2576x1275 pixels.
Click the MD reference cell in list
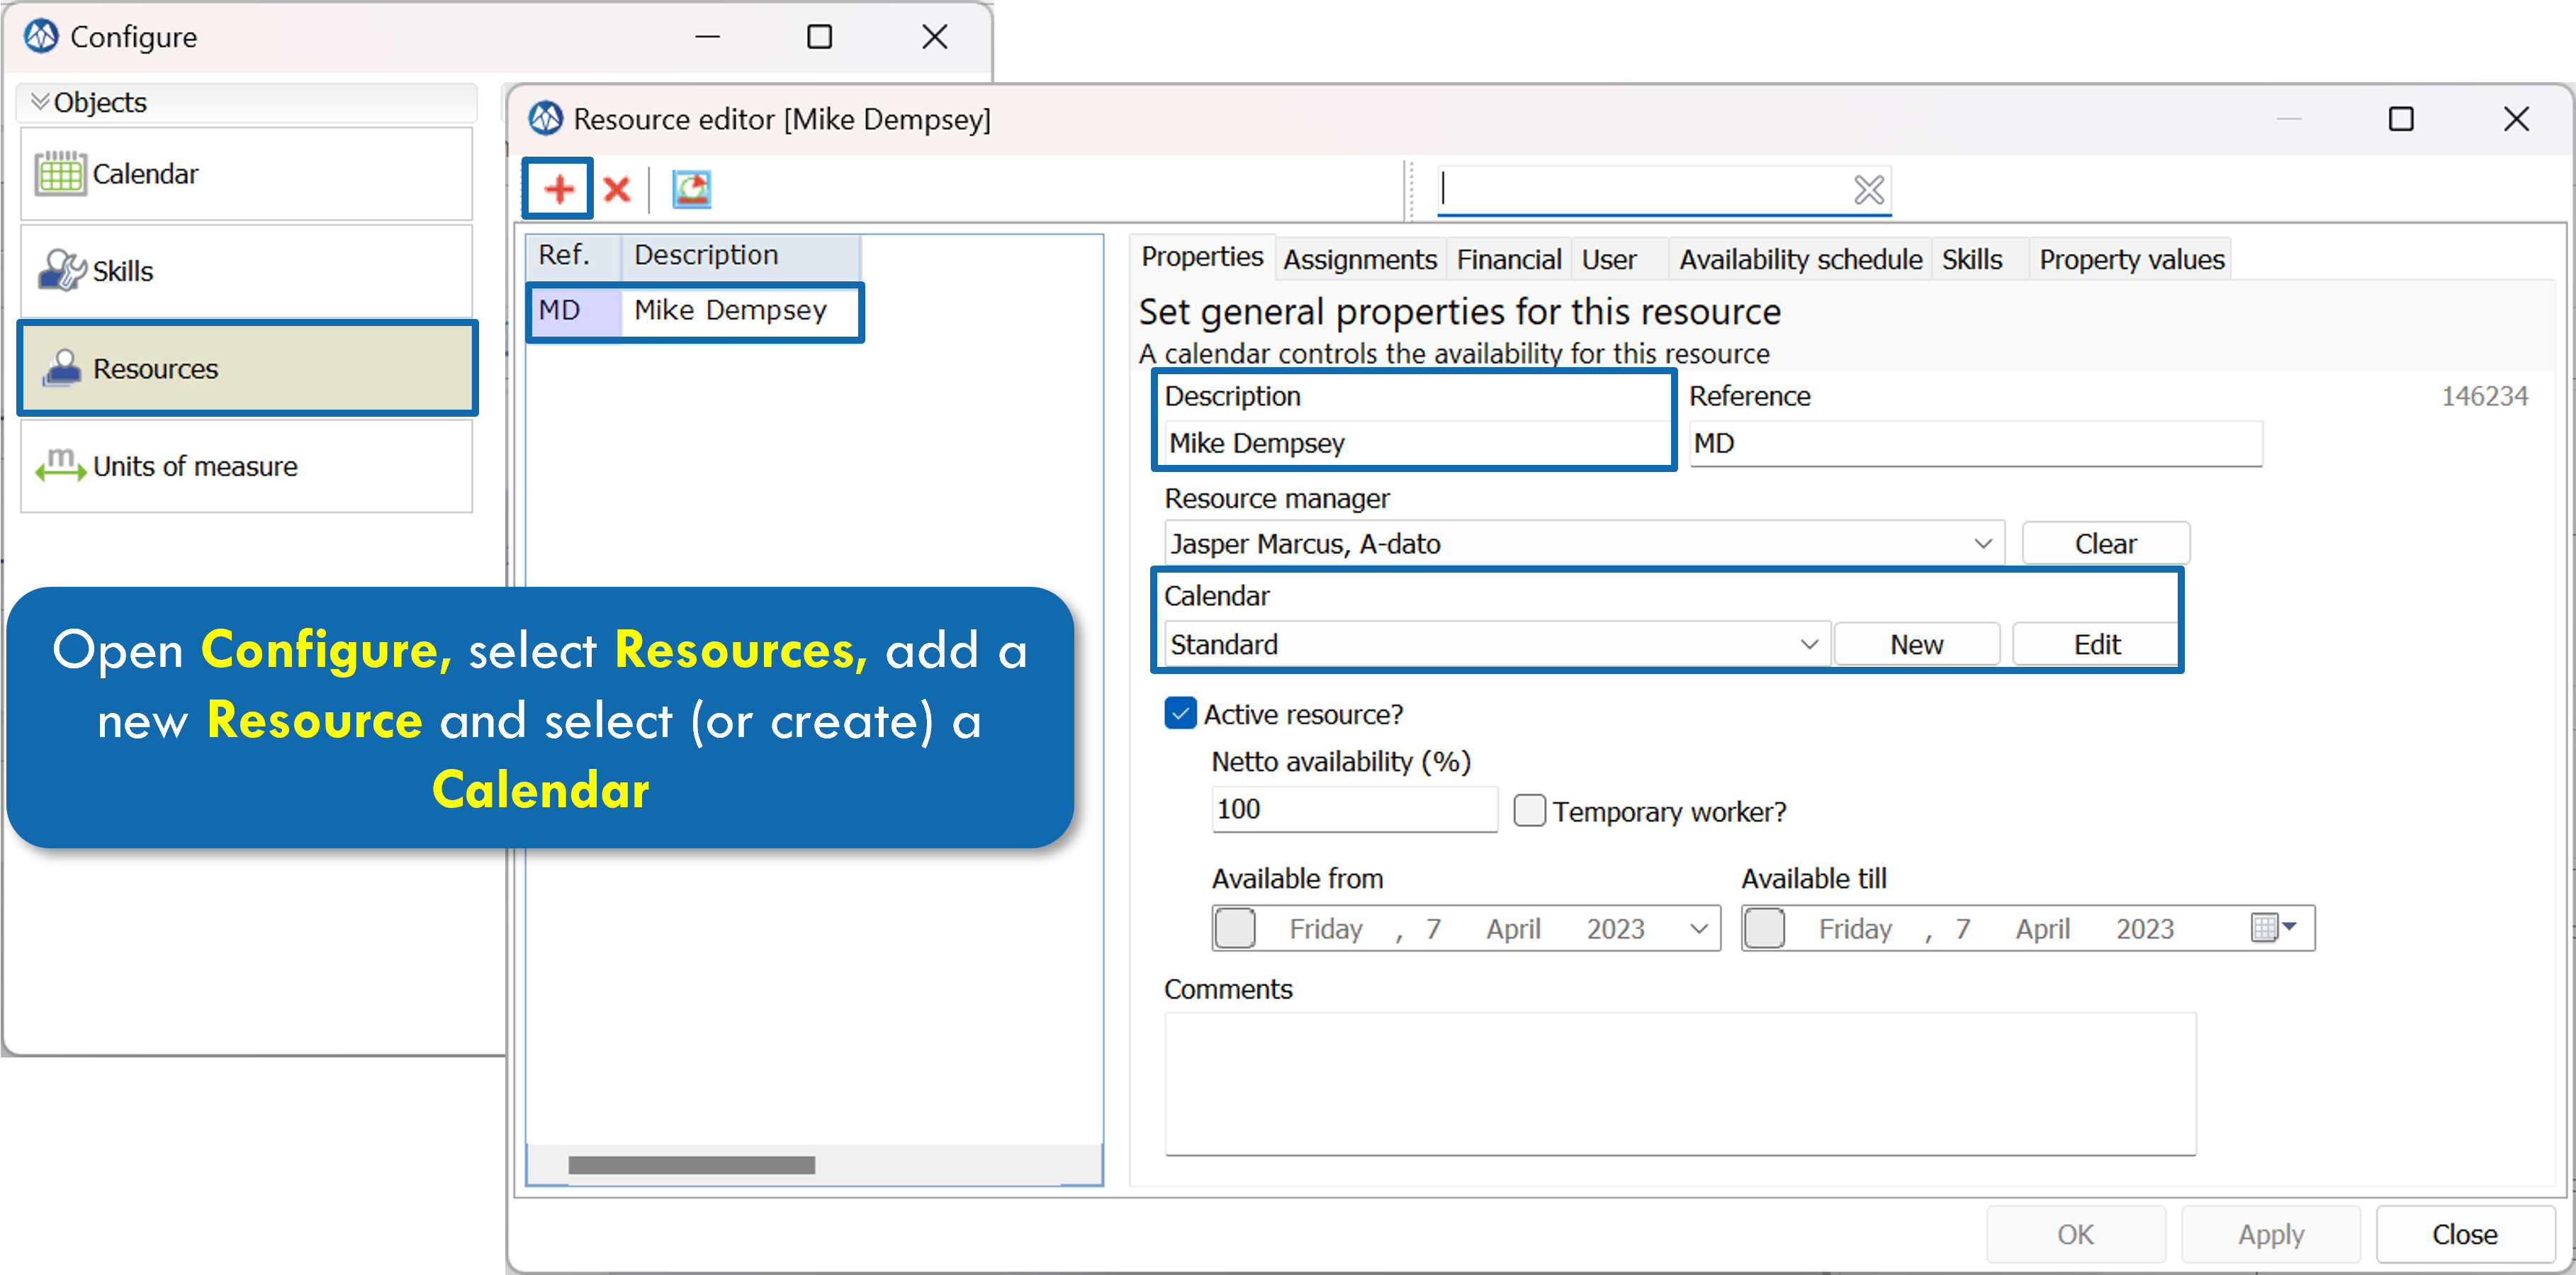574,311
